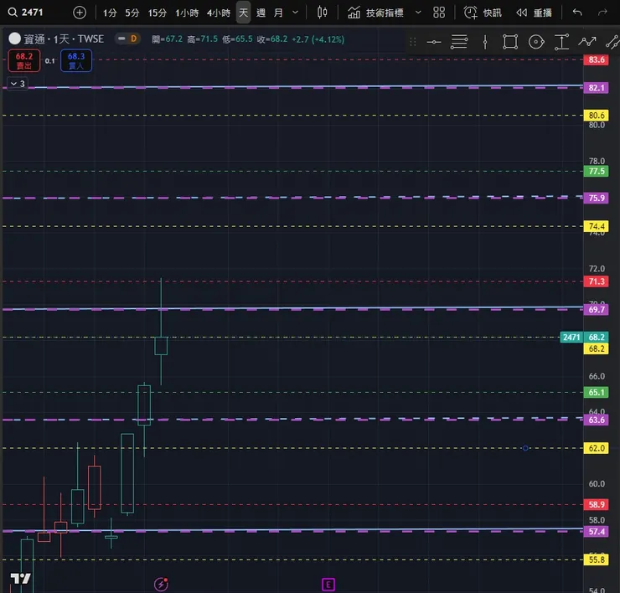This screenshot has height=593, width=620.
Task: Select the 4小時 timeframe
Action: [x=219, y=13]
